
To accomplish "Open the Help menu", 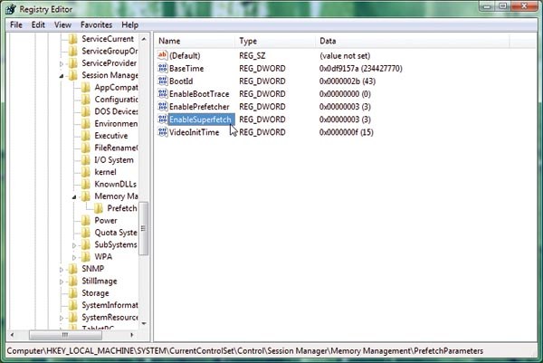I will pos(130,24).
